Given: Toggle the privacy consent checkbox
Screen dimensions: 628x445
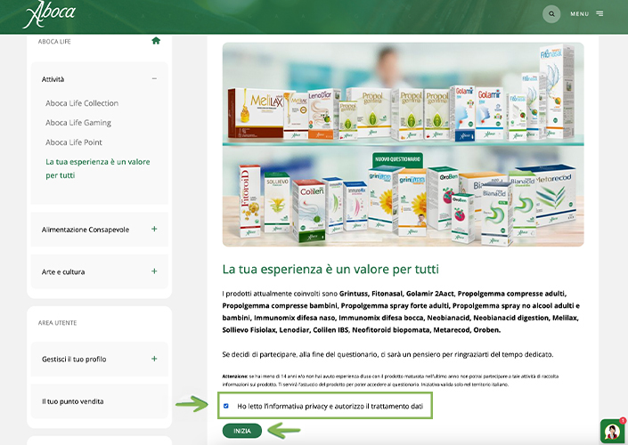Looking at the screenshot, I should (226, 406).
